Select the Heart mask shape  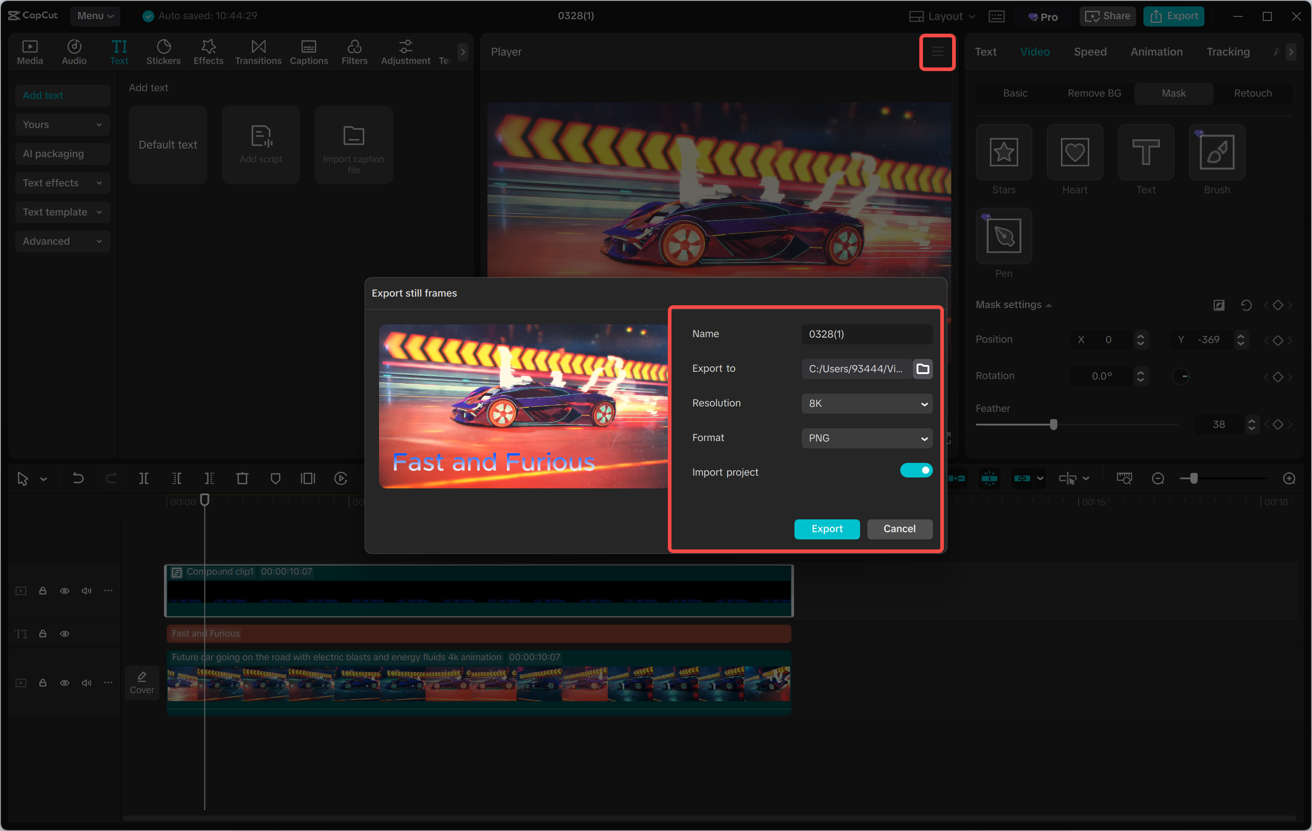point(1074,153)
